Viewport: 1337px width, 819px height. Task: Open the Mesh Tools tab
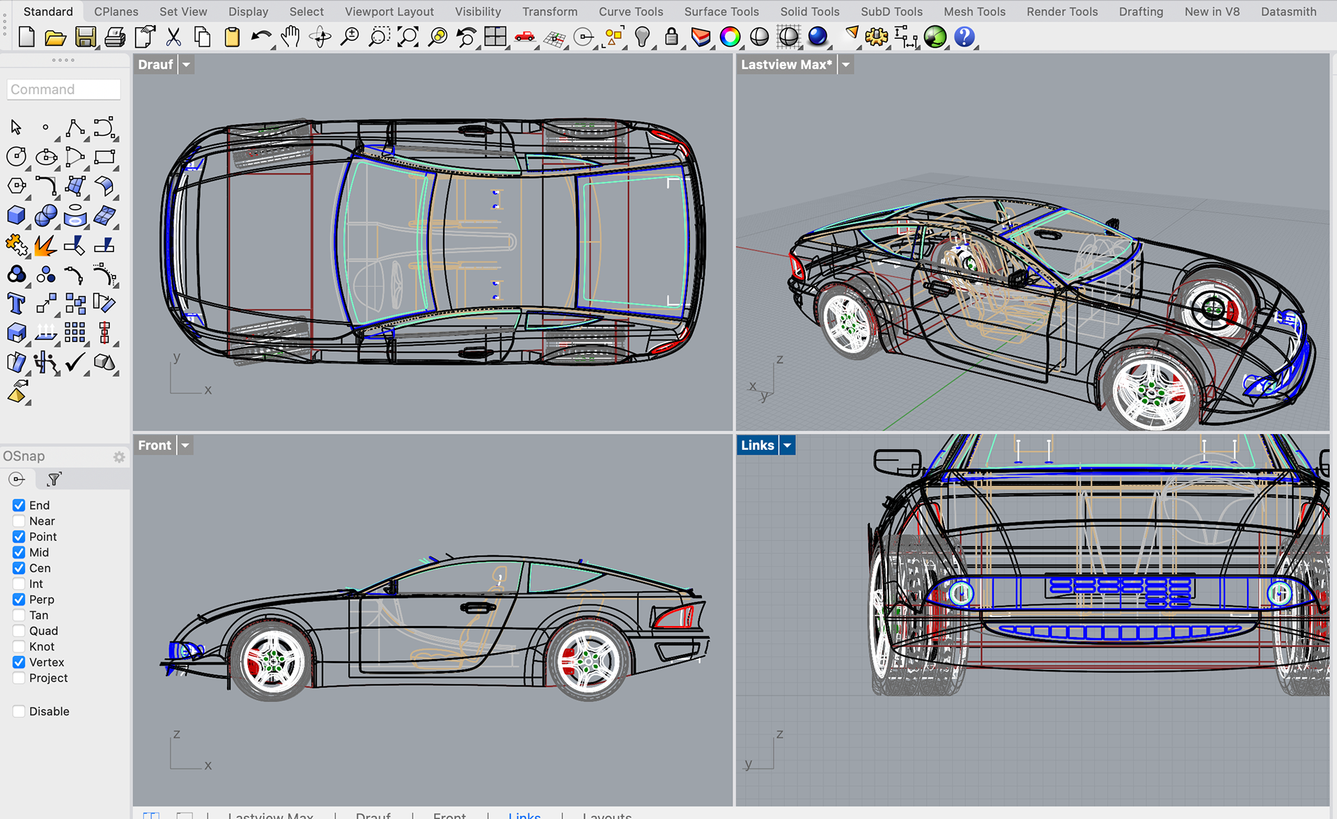974,11
